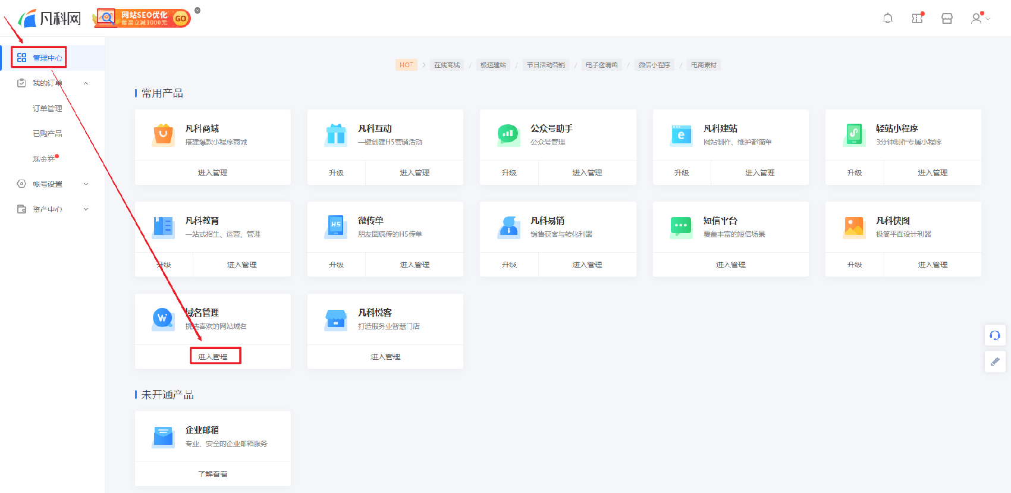
Task: Click the 凡科网 logo
Action: tap(49, 18)
